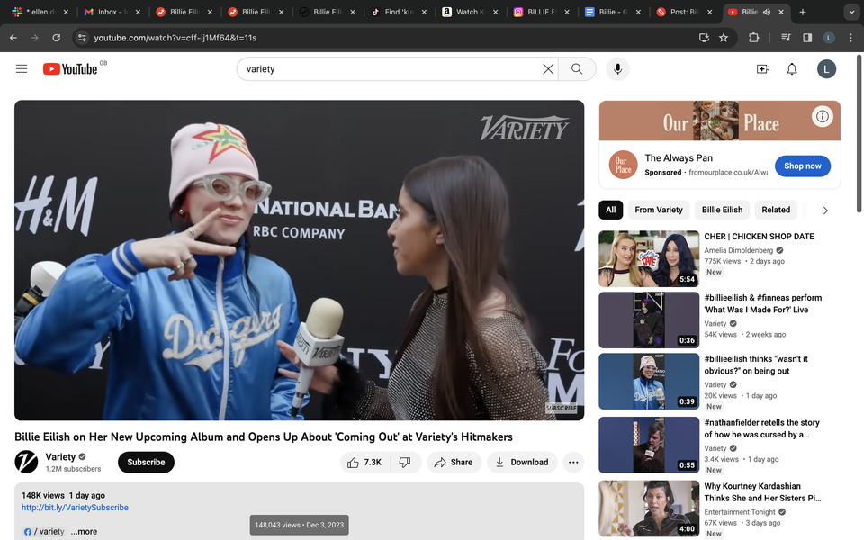The width and height of the screenshot is (864, 540).
Task: Open a new browser tab
Action: point(802,12)
